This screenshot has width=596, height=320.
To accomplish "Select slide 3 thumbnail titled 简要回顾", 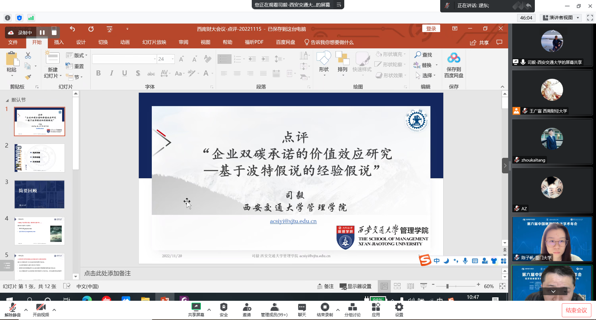I will pos(39,194).
